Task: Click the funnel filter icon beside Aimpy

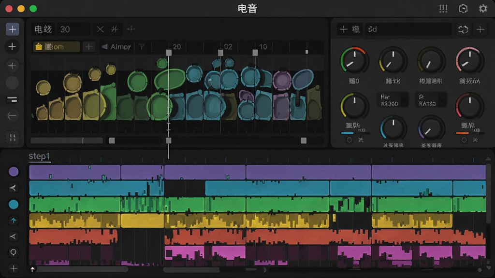Action: pyautogui.click(x=142, y=47)
